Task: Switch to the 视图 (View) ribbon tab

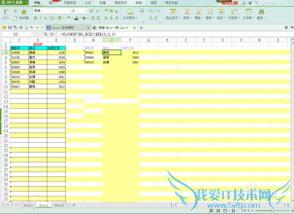Action: pos(153,3)
